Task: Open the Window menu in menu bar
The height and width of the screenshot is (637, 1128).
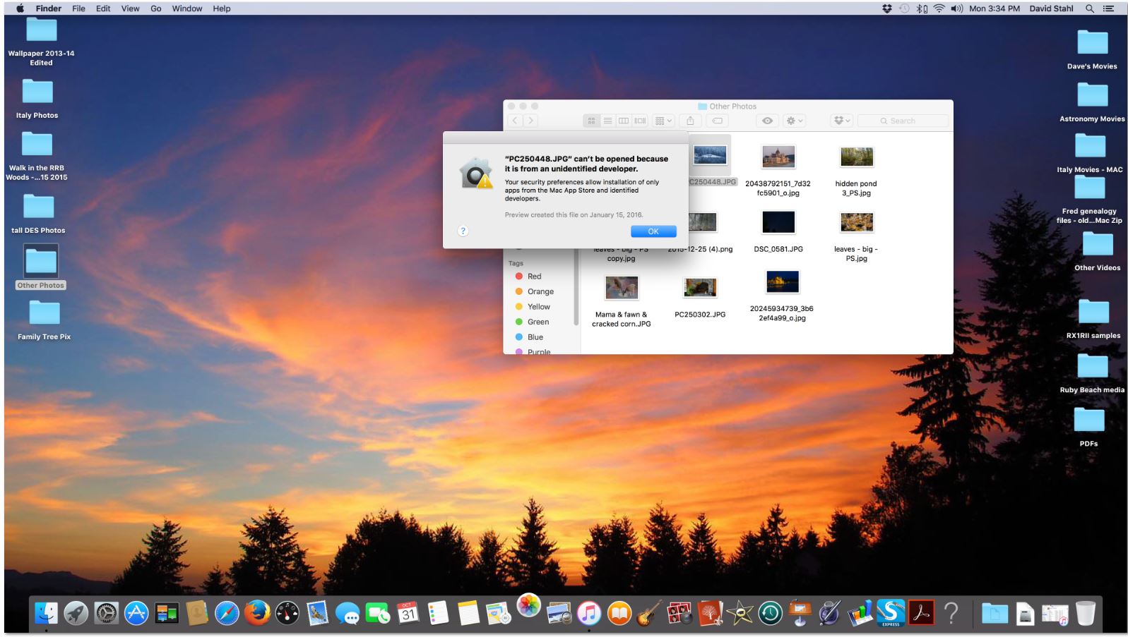Action: coord(186,8)
